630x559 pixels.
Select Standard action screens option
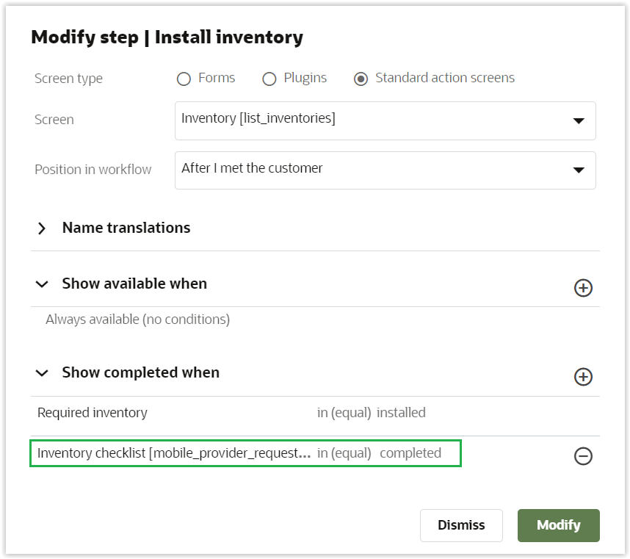361,79
